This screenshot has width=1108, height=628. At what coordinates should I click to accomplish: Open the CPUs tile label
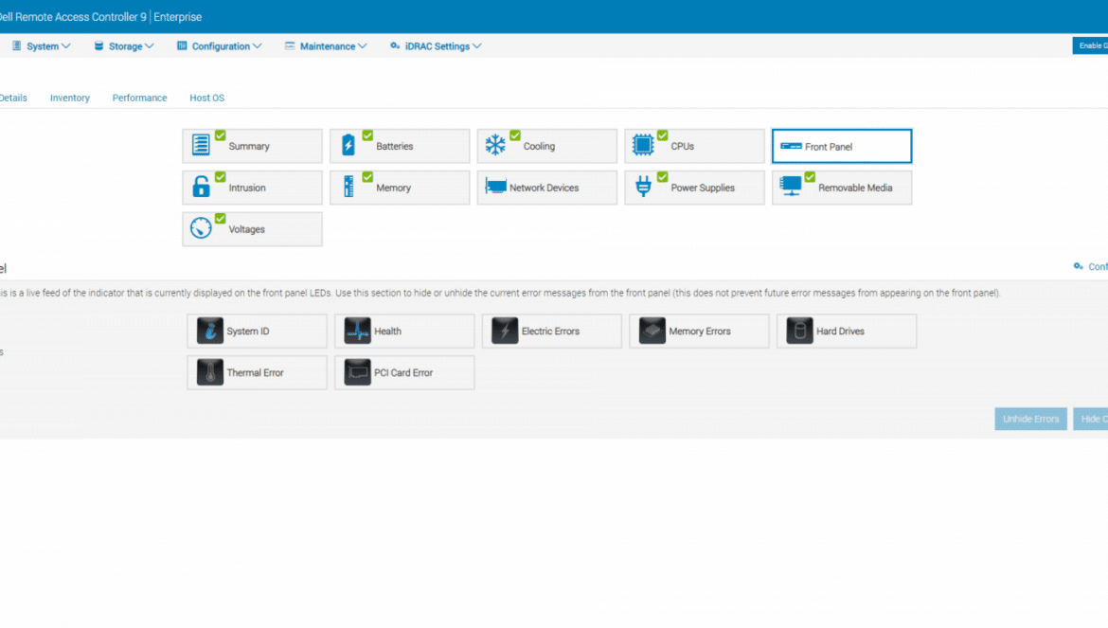pyautogui.click(x=683, y=146)
